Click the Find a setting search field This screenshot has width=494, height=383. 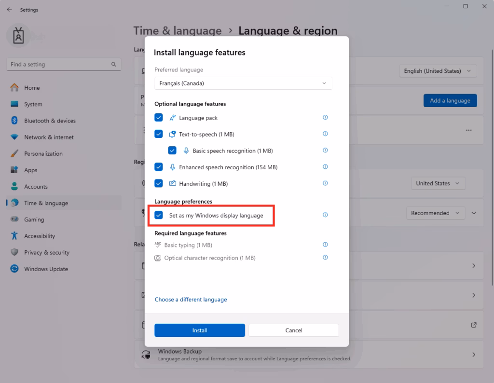(x=64, y=64)
